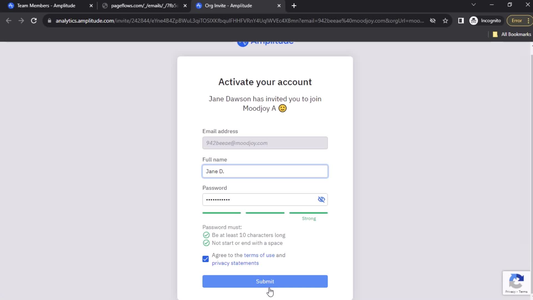533x300 pixels.
Task: Switch to Team Members Amplitude tab
Action: click(46, 6)
